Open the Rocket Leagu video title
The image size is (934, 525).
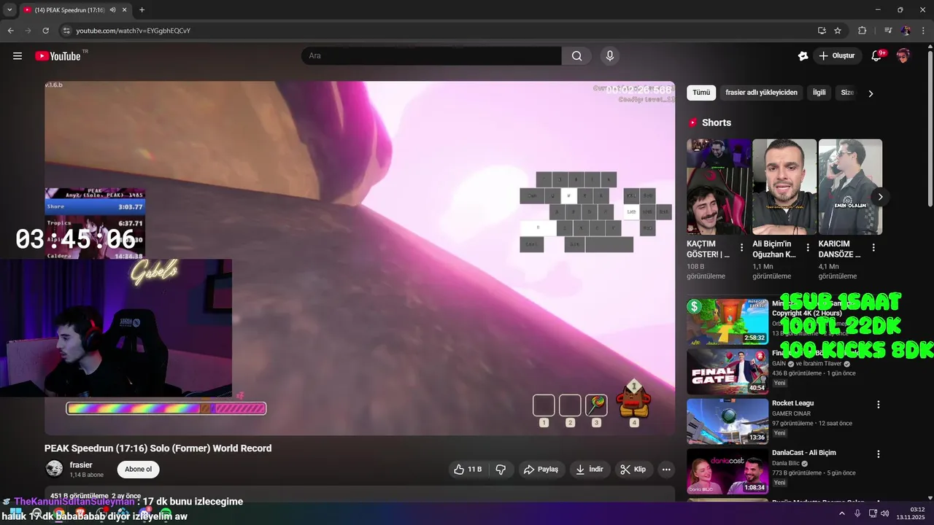(792, 403)
